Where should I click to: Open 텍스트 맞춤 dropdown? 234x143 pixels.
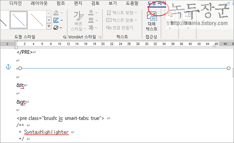[122, 20]
